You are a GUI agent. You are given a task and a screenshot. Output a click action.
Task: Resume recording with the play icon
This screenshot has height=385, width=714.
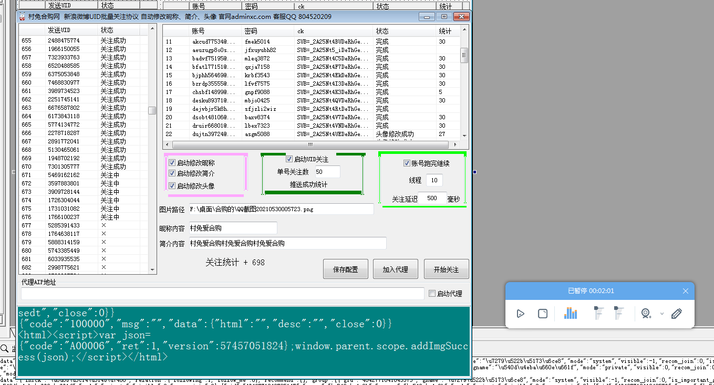click(520, 313)
